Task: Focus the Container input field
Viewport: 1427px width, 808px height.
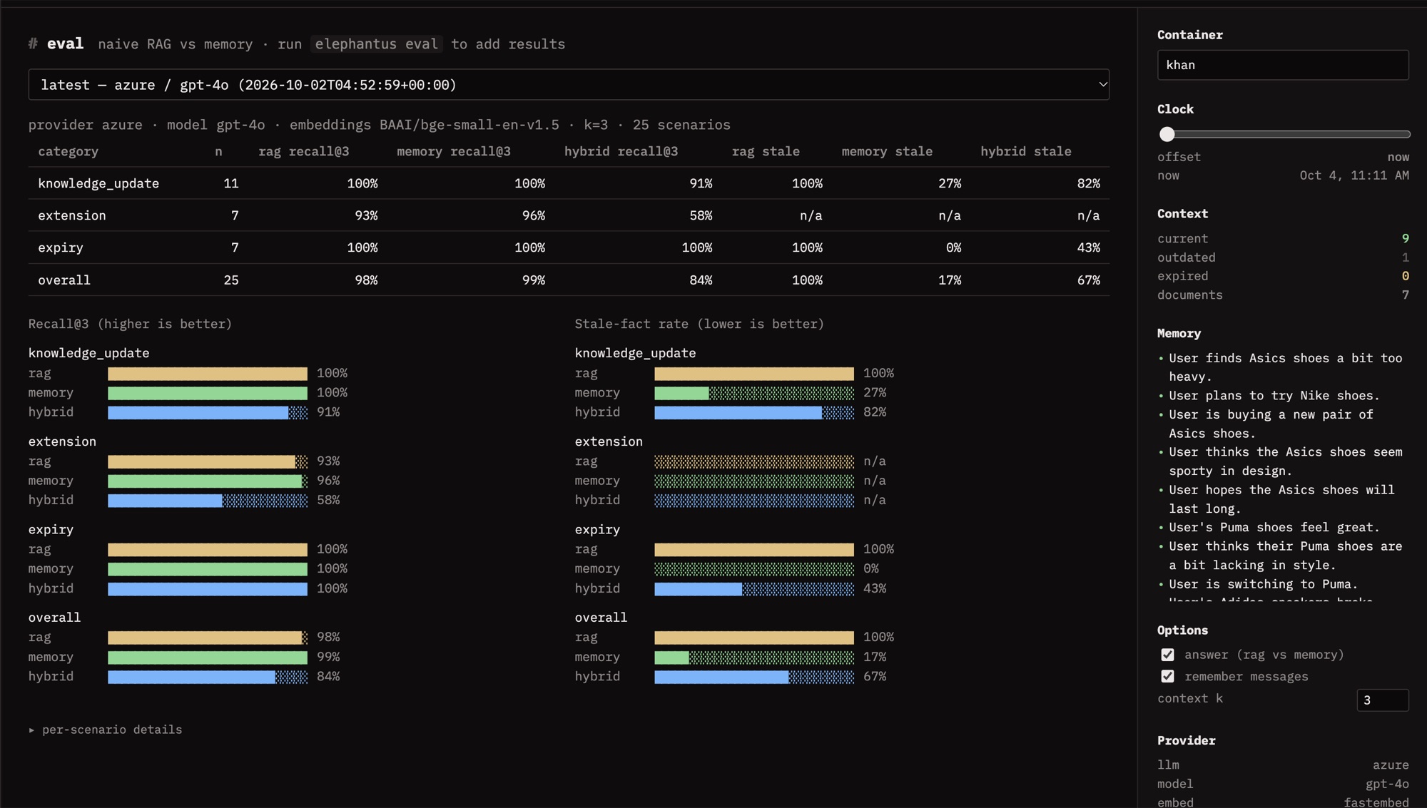Action: (x=1283, y=65)
